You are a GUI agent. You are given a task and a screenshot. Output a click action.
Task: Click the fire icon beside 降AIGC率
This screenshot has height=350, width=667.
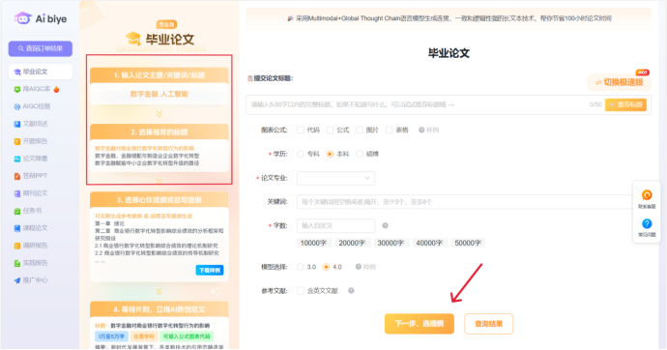tap(56, 89)
